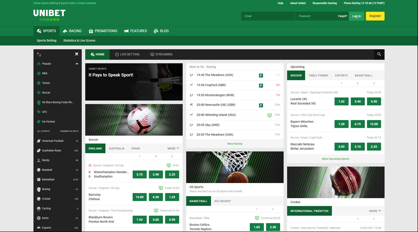Click the Ice Hockey icon

[x=39, y=121]
